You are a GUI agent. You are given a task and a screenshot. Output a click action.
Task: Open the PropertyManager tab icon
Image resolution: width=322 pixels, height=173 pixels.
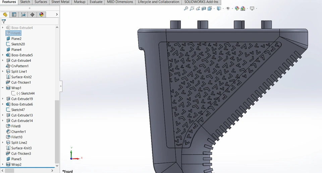[x=14, y=14]
